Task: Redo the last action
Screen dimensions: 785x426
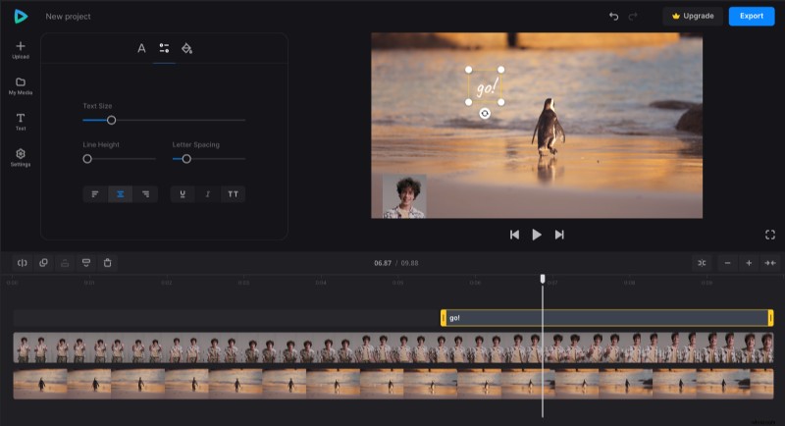Action: click(x=633, y=16)
